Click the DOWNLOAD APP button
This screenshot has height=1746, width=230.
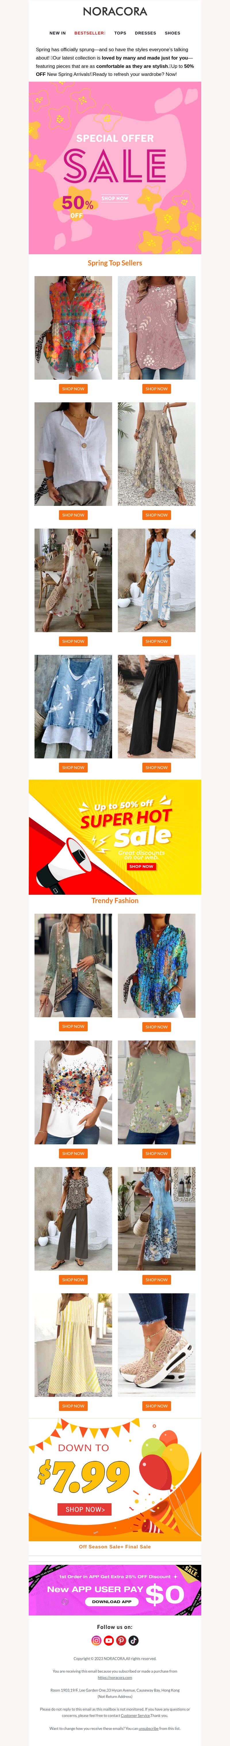(x=112, y=1602)
